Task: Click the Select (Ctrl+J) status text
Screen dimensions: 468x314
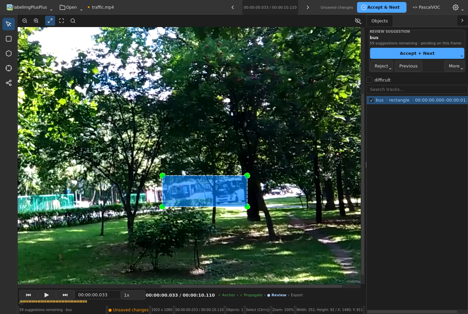Action: (258, 310)
